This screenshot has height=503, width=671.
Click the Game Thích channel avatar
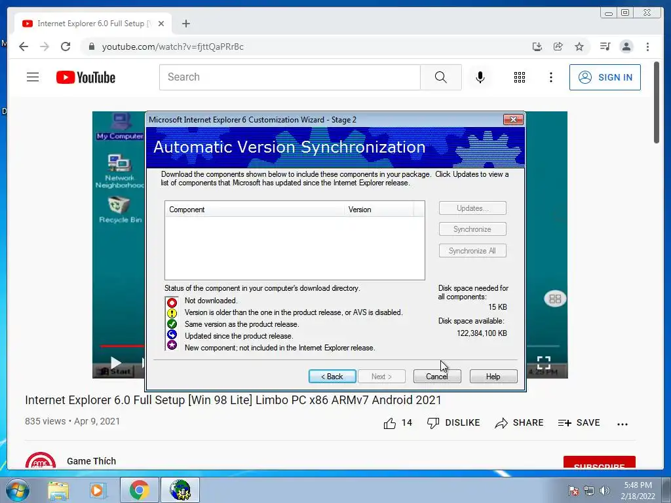[41, 460]
